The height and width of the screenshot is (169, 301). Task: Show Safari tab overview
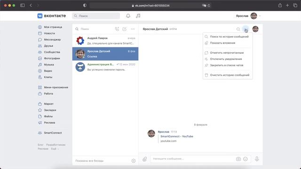point(295,5)
